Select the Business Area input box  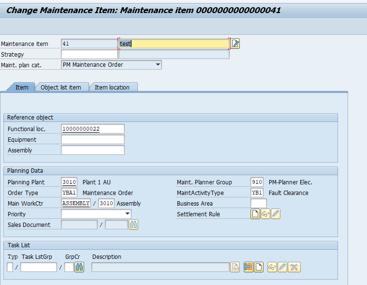[x=259, y=203]
